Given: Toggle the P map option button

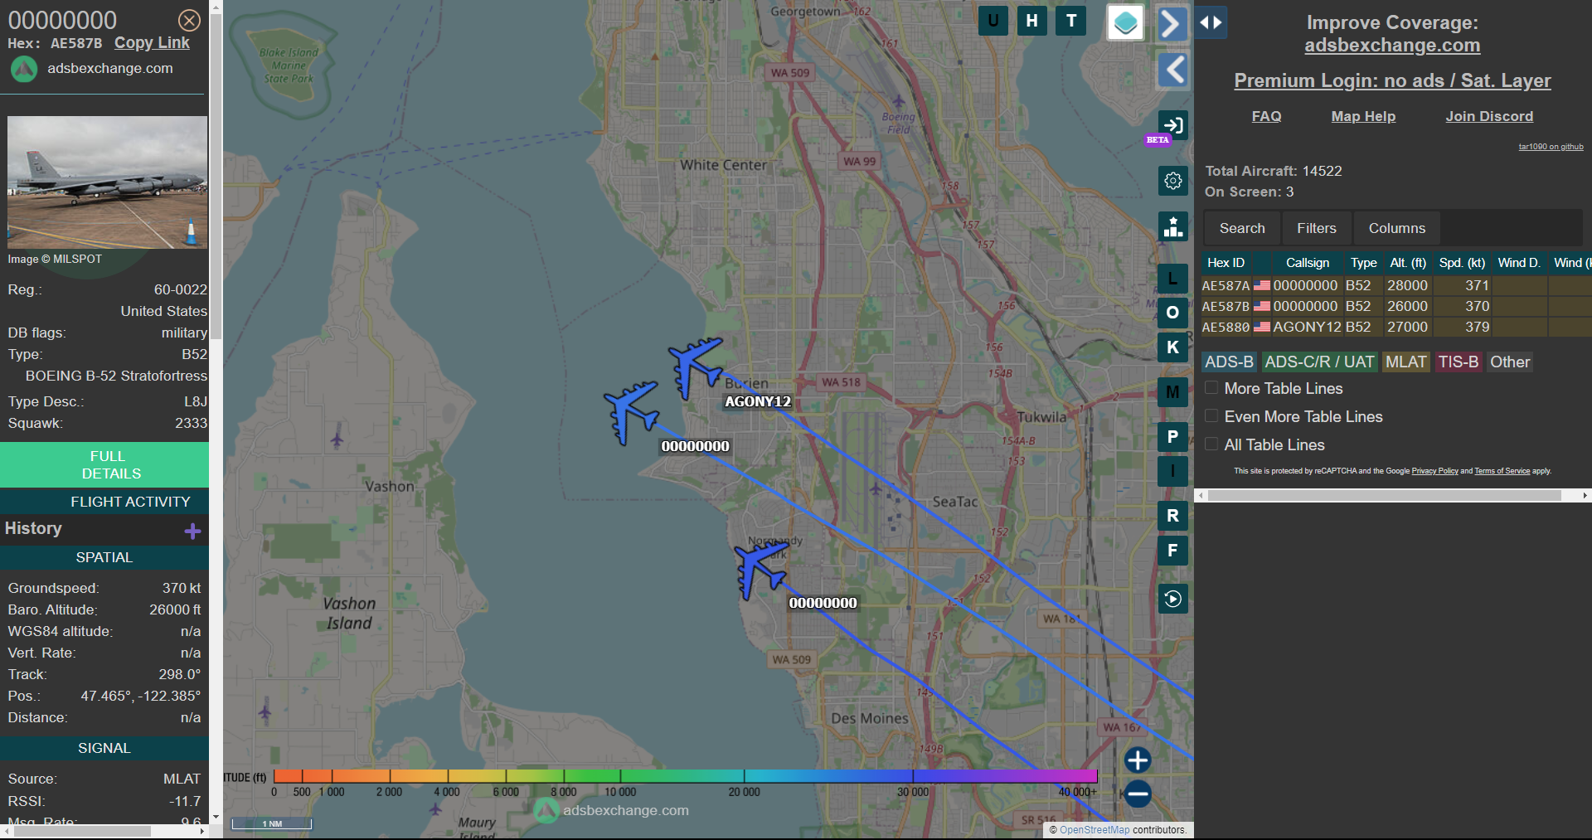Looking at the screenshot, I should click(1172, 437).
